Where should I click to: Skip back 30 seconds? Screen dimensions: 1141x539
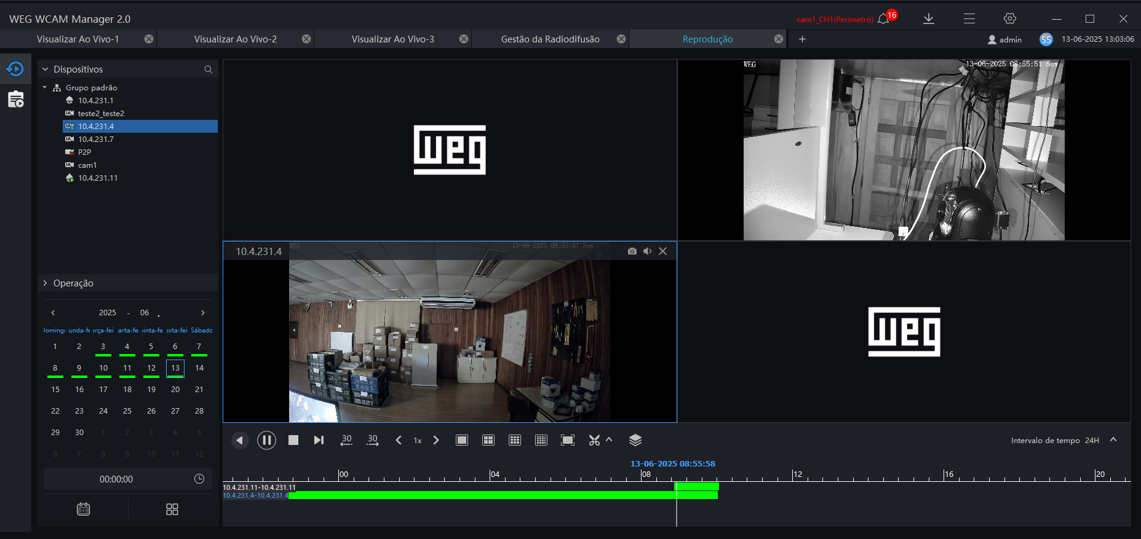click(346, 440)
